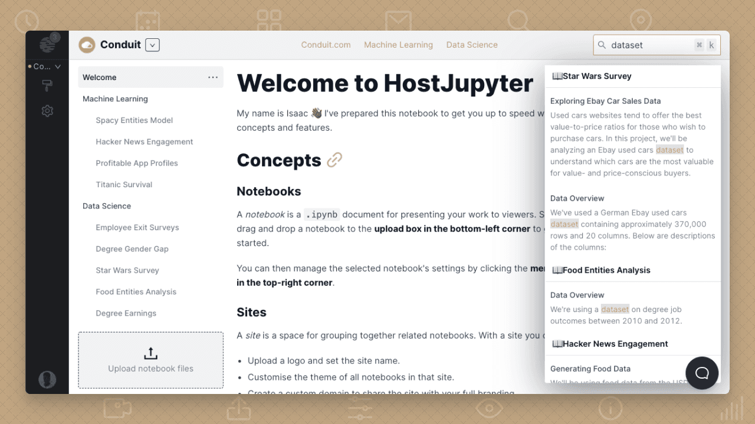Open 'Exploring Ebay Car Sales Data' search result

click(632, 137)
